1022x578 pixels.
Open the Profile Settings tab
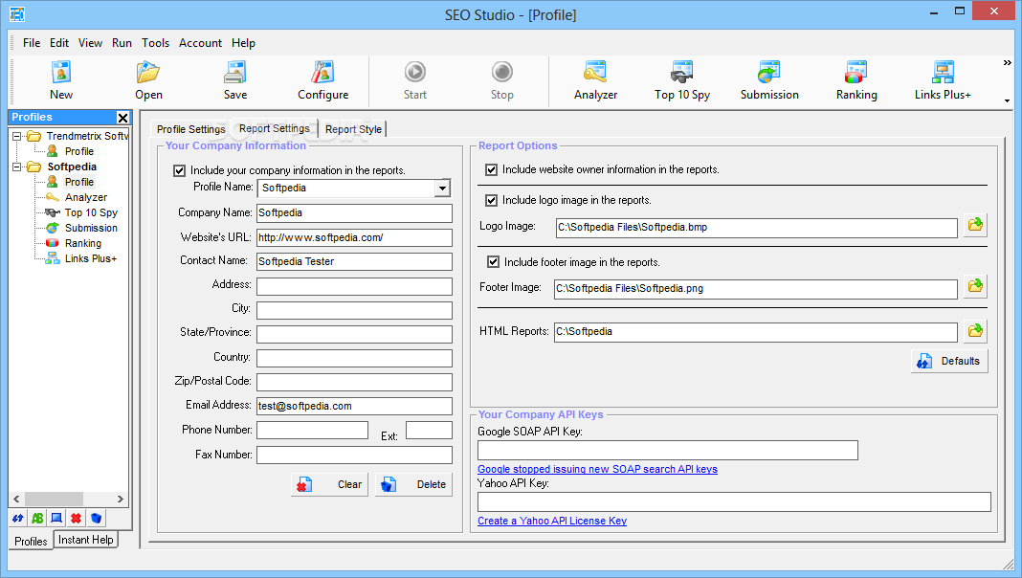coord(190,129)
